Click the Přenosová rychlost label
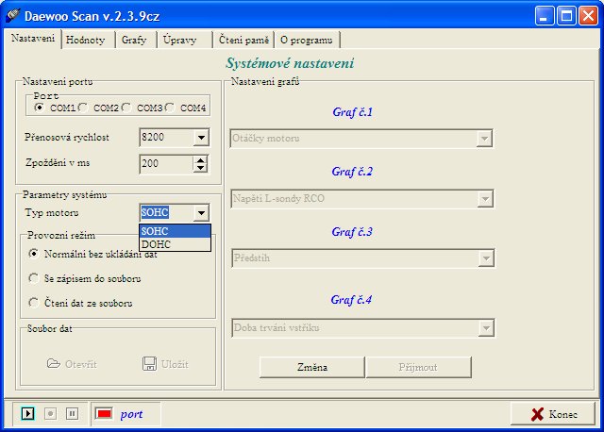This screenshot has height=432, width=604. 67,137
